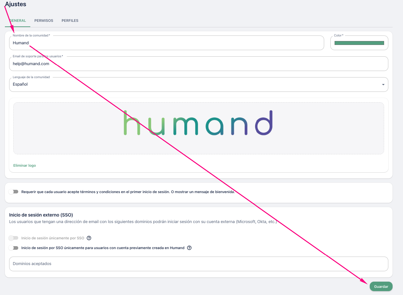Go to the PERFILES tab

coord(70,21)
